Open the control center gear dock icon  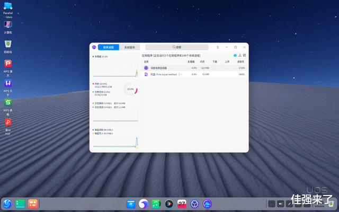194,204
